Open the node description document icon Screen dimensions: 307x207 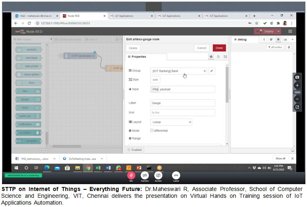[x=218, y=57]
